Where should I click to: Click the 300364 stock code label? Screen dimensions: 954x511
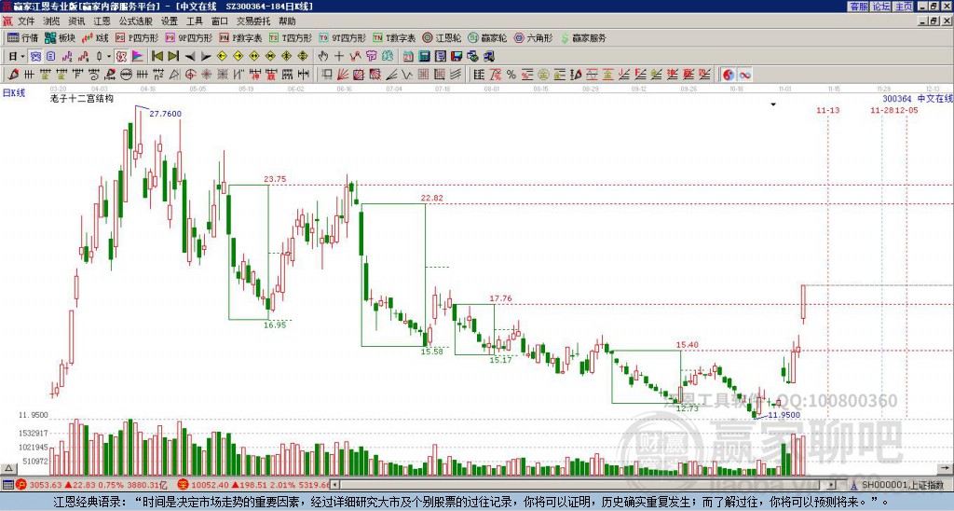coord(897,99)
